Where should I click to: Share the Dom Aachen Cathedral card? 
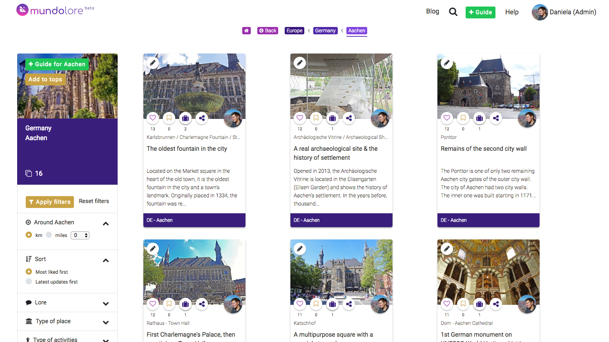pos(496,304)
